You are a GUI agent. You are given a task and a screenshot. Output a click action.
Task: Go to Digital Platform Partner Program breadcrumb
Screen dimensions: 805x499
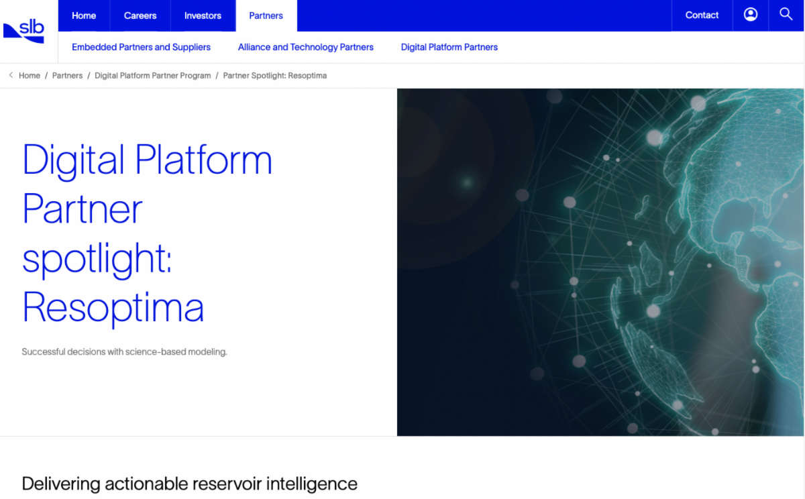pyautogui.click(x=152, y=76)
